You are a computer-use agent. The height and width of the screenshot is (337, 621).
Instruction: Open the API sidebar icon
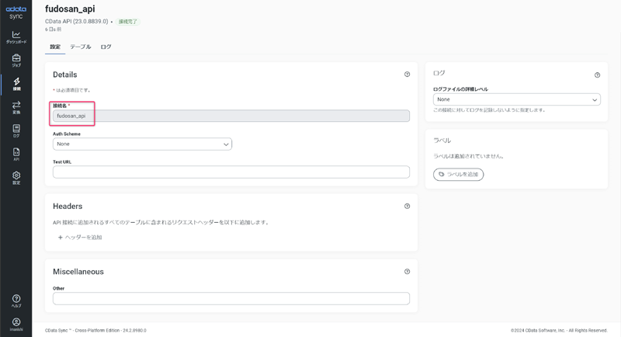[x=16, y=154]
